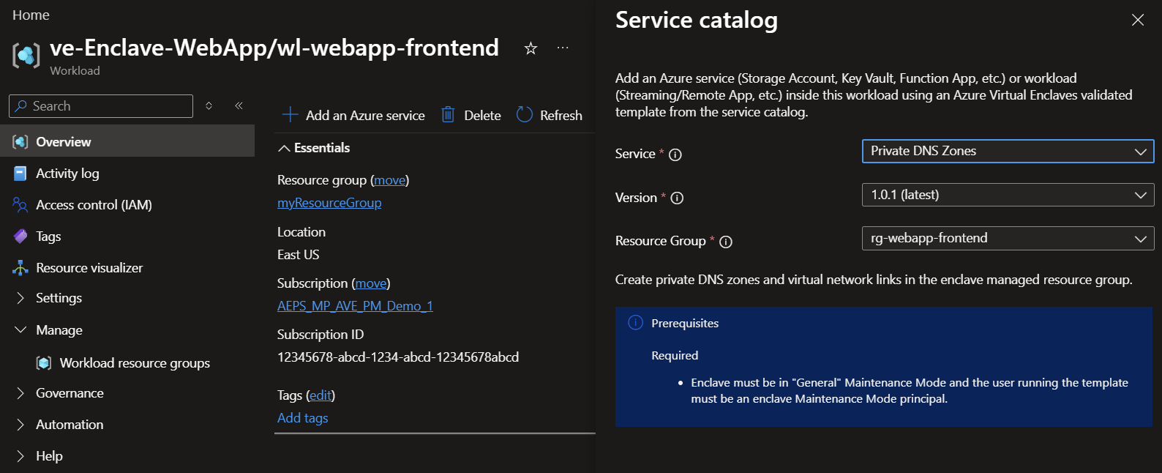The height and width of the screenshot is (473, 1162).
Task: Select Overview in the sidebar menu
Action: (127, 141)
